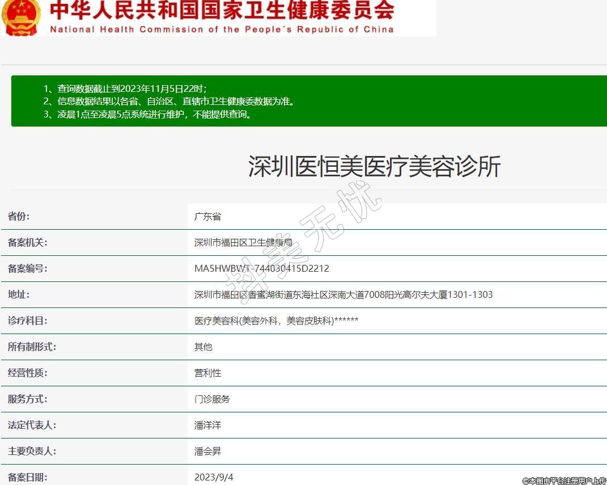This screenshot has height=485, width=607.
Task: Click the 省份 row label
Action: (x=19, y=216)
